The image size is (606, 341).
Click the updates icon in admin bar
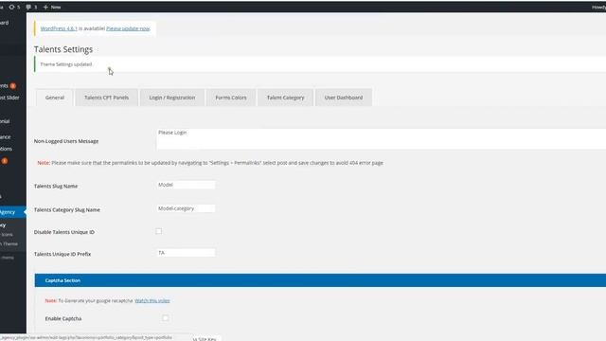pyautogui.click(x=11, y=7)
